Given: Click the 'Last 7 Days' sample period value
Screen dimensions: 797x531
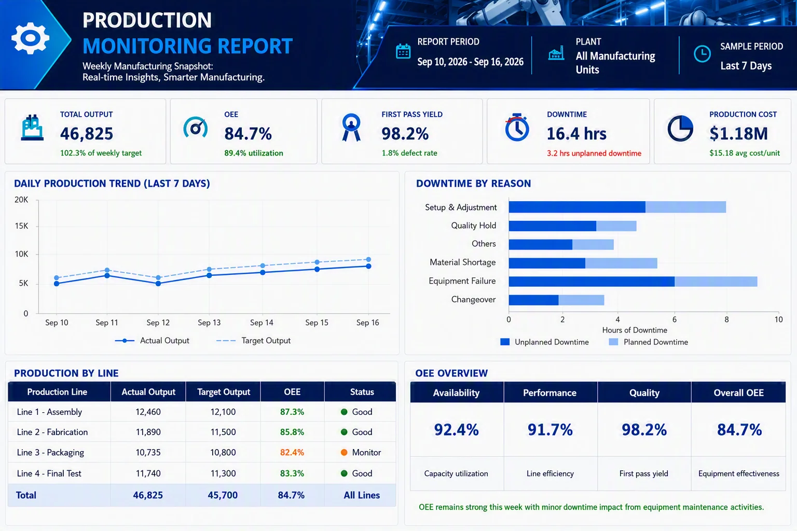Looking at the screenshot, I should coord(746,66).
